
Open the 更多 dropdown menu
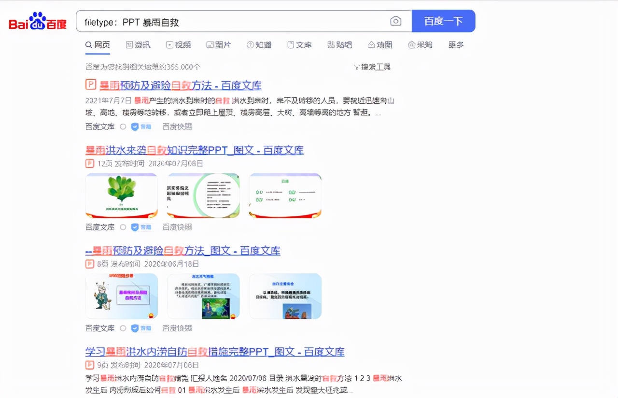[455, 44]
